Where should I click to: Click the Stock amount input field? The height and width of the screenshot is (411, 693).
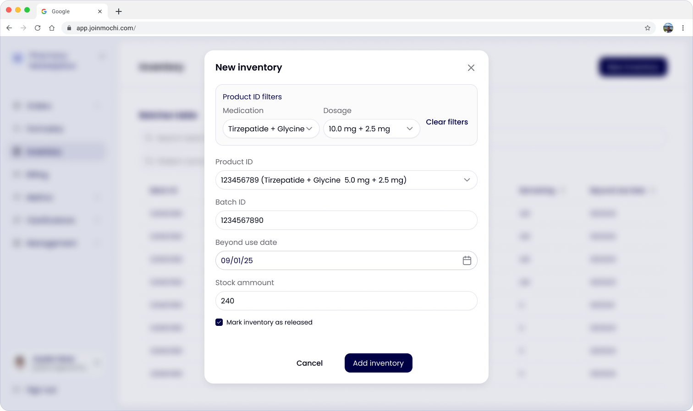pyautogui.click(x=346, y=301)
